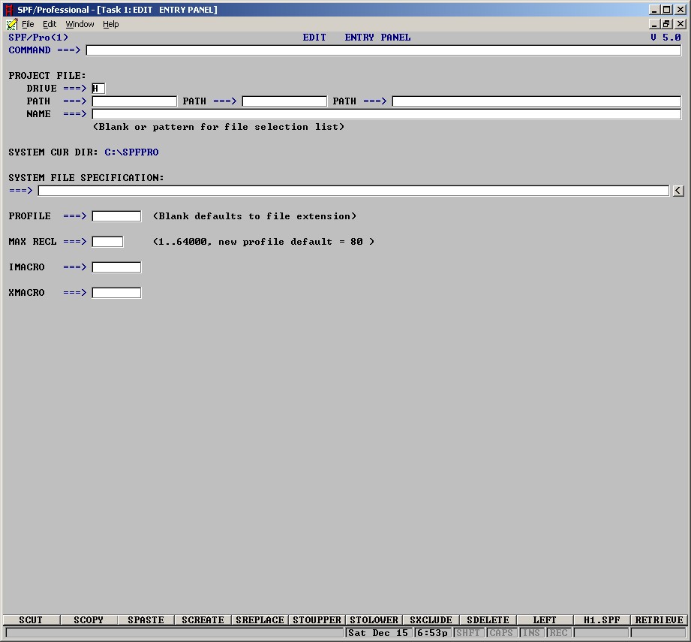Minimize the SPF/Professional main window

(x=654, y=10)
